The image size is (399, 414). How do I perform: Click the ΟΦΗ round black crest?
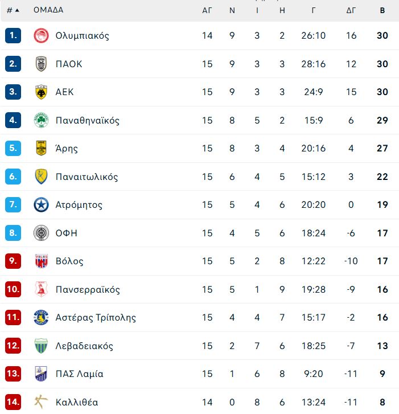tap(41, 233)
